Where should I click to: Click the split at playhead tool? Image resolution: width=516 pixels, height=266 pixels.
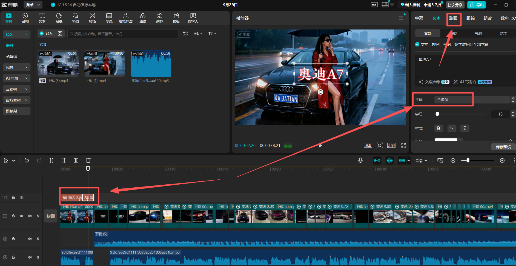pos(51,161)
